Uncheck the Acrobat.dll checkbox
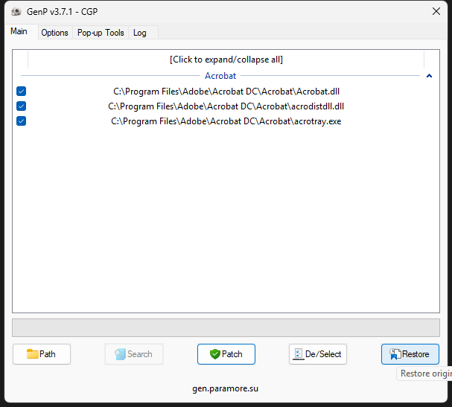The width and height of the screenshot is (452, 407). 22,92
